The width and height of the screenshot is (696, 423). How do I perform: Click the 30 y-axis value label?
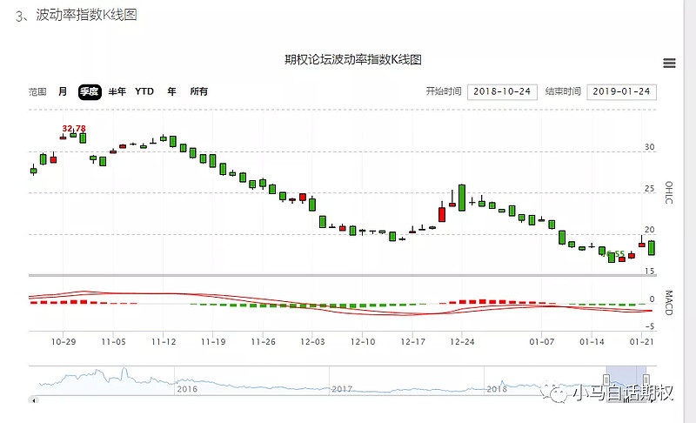649,147
